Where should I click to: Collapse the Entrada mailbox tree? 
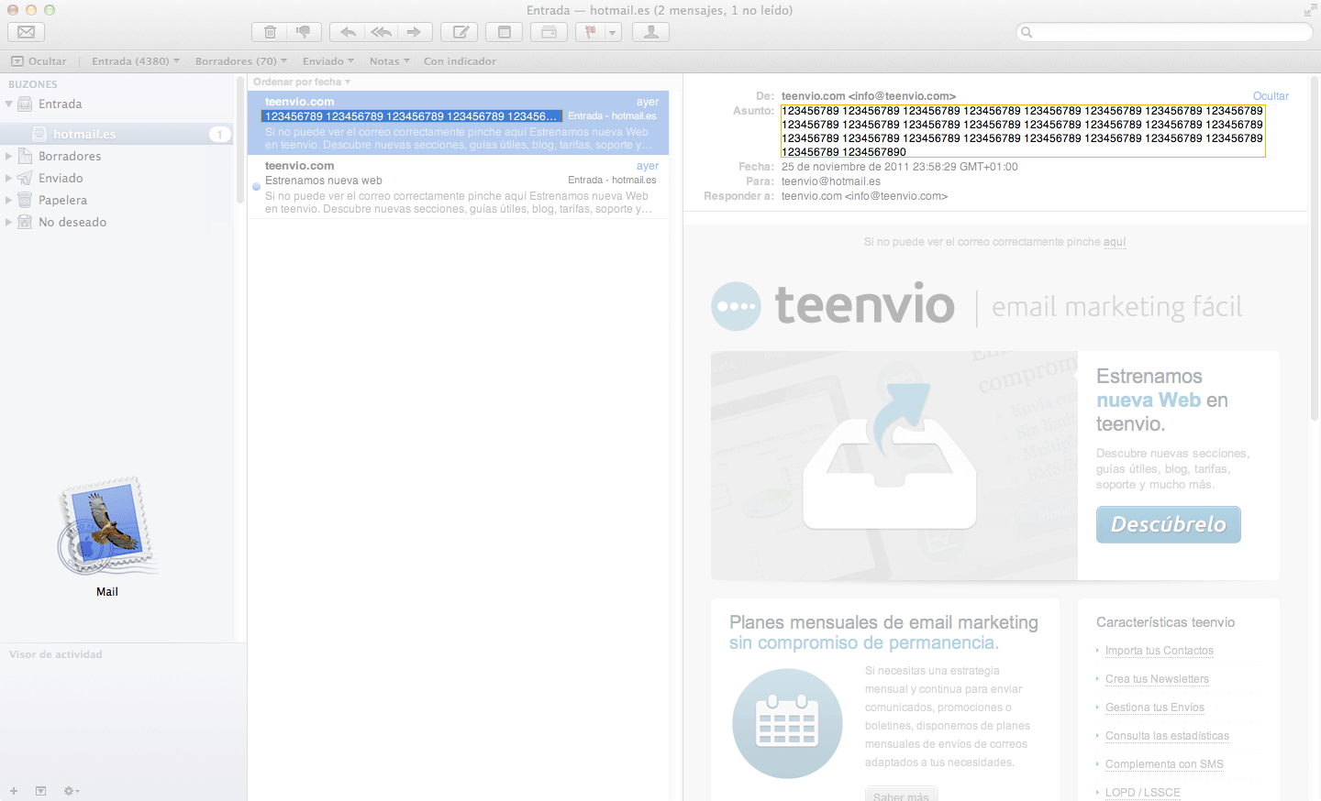(x=9, y=104)
